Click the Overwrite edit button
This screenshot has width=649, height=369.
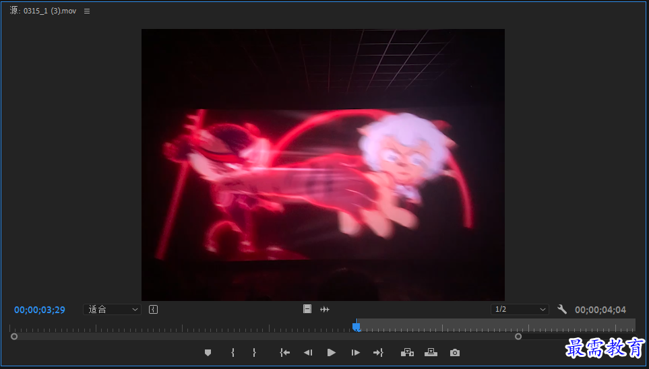(x=431, y=352)
